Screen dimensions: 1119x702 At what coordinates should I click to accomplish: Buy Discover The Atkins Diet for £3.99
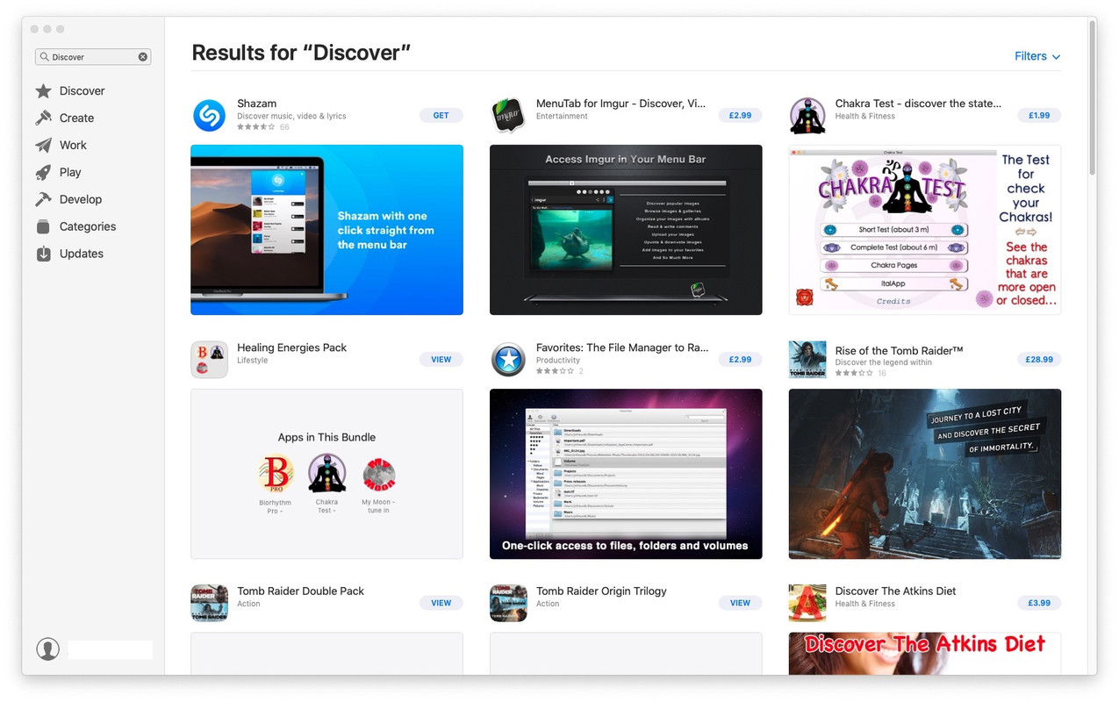click(1039, 603)
